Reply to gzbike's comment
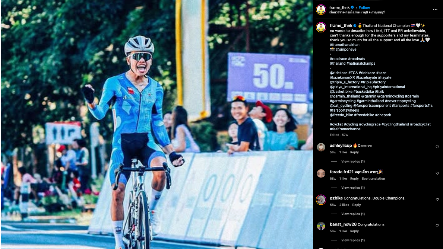 [356, 205]
